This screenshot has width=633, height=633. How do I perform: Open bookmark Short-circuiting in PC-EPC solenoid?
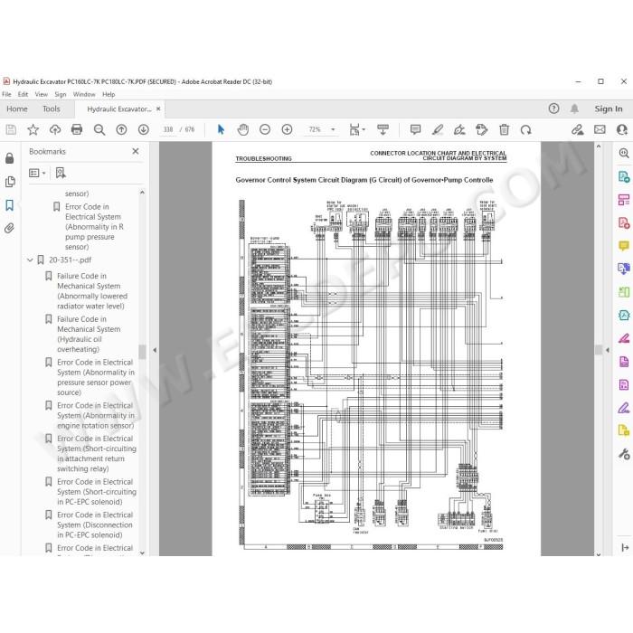point(97,492)
